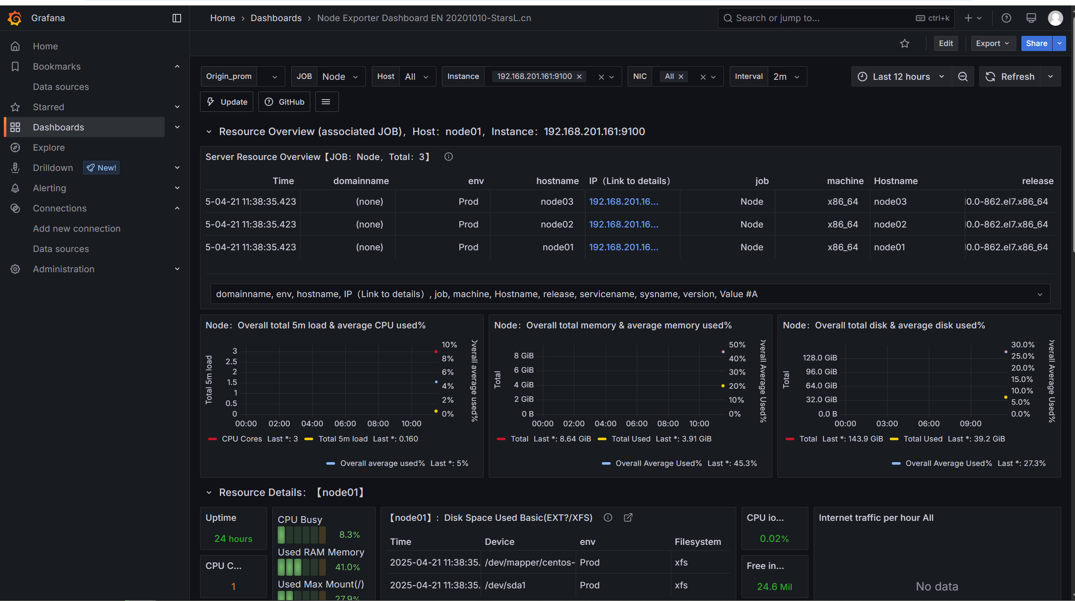Open the news feed monitor icon
This screenshot has width=1075, height=601.
[1031, 18]
